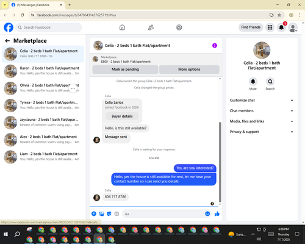This screenshot has width=305, height=244.
Task: Open the Groups icon in top navigation
Action: pyautogui.click(x=179, y=27)
